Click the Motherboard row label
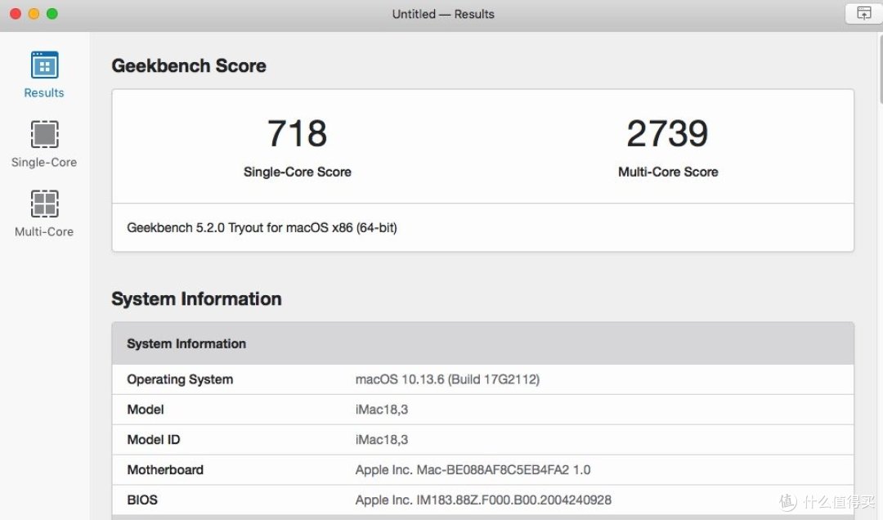This screenshot has width=883, height=520. (165, 470)
